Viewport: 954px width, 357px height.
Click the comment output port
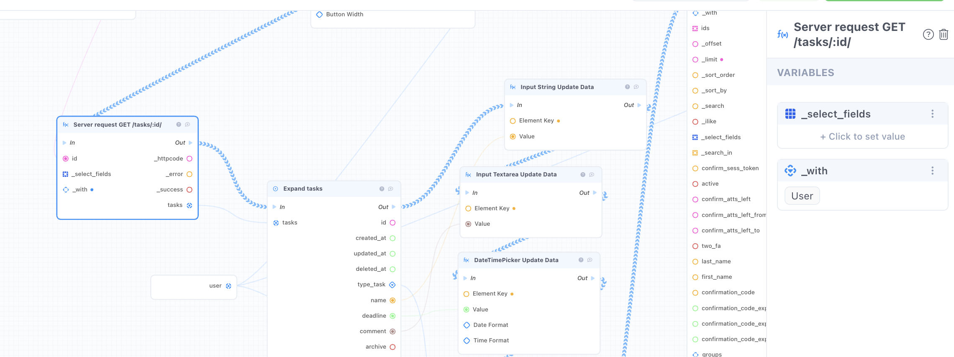pyautogui.click(x=392, y=331)
